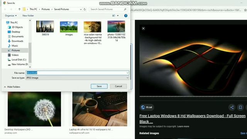Open Downloads in sidebar
Screen dimensions: 247x139
point(17,41)
